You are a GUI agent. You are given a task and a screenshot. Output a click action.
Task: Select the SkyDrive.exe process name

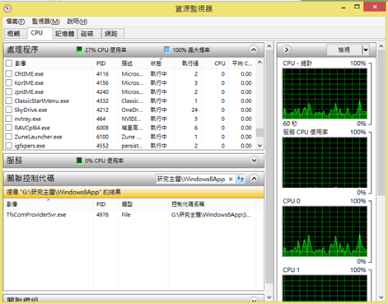(30, 110)
